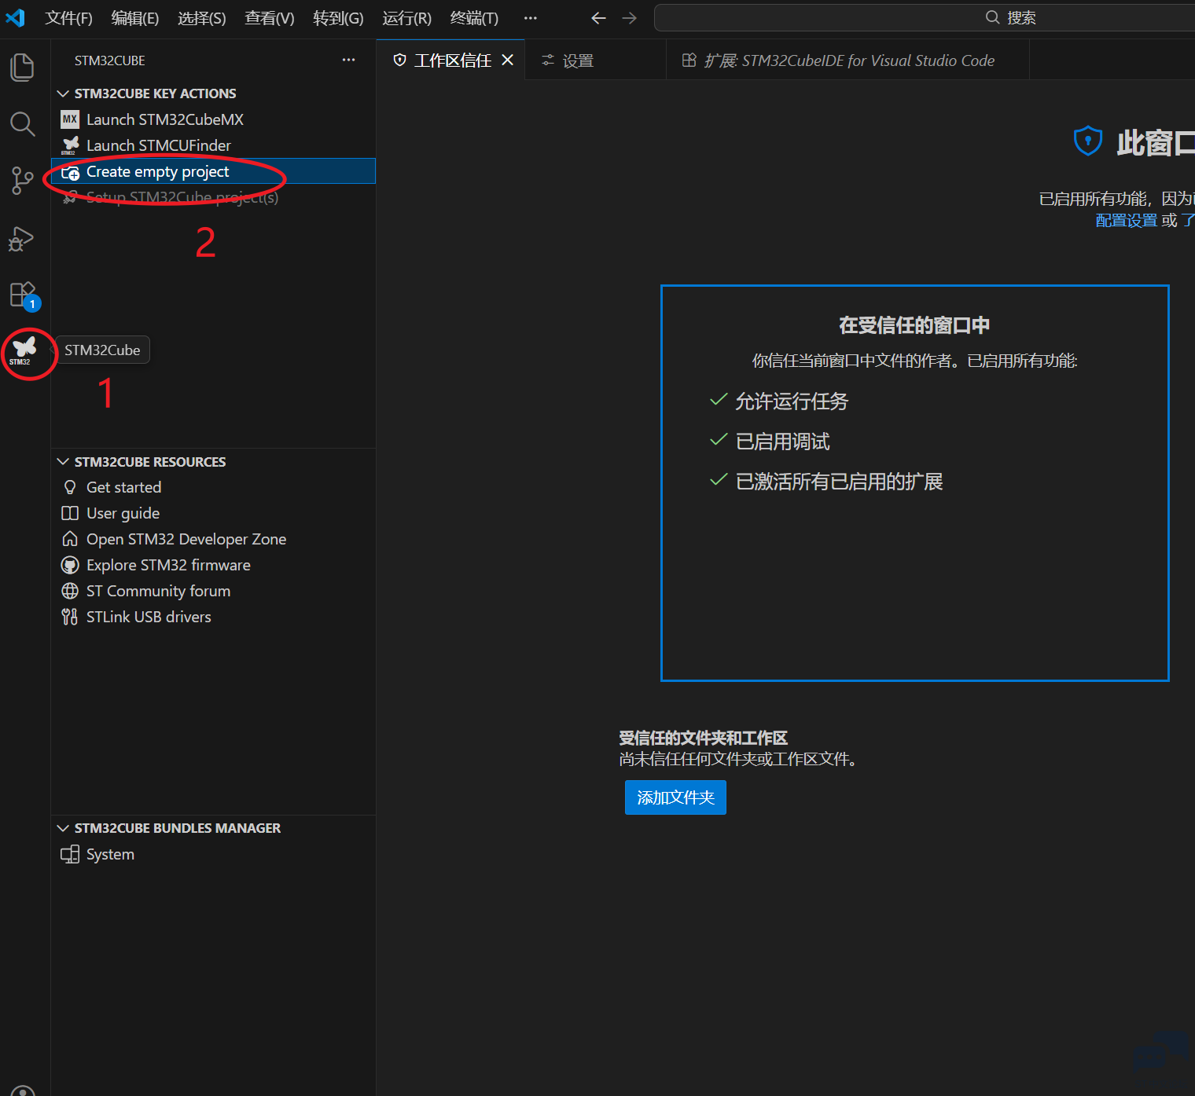Open the 文件(F) menu
This screenshot has width=1195, height=1096.
68,18
